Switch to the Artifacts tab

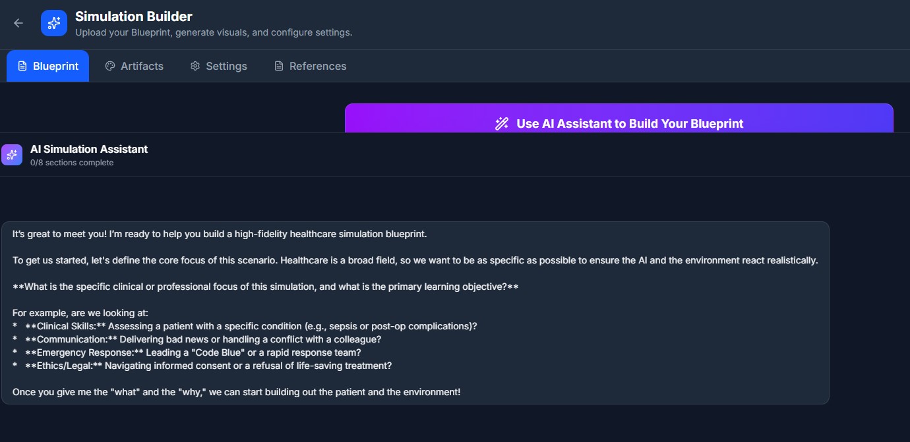coord(134,66)
